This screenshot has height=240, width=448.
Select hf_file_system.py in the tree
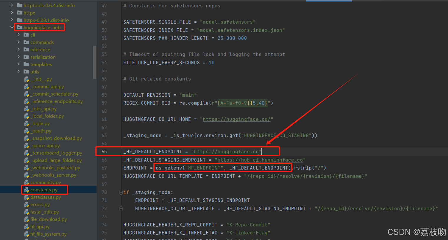[48, 234]
